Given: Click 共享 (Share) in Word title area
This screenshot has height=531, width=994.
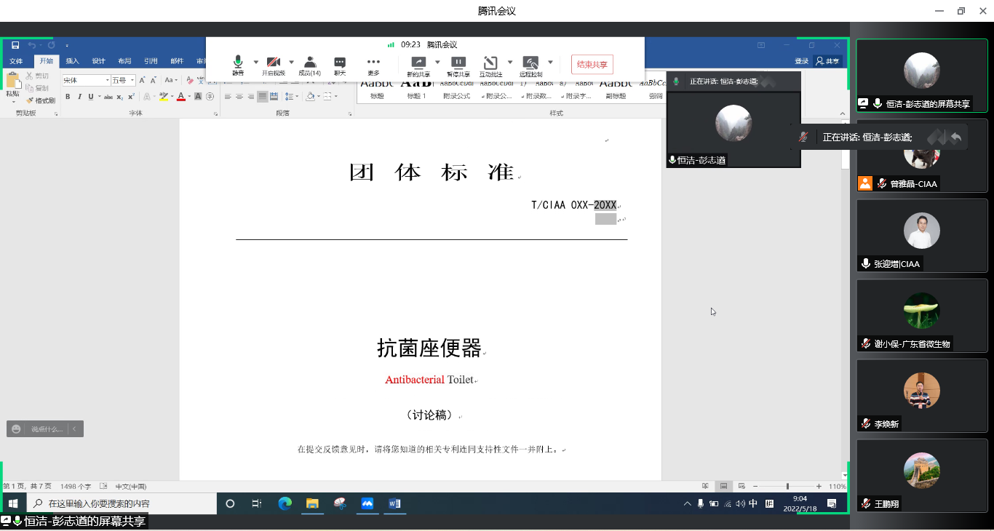Looking at the screenshot, I should tap(827, 61).
